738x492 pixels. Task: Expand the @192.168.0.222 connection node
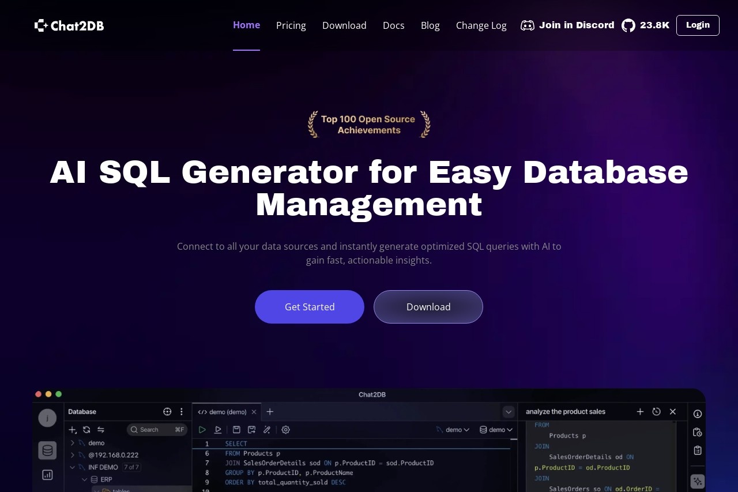click(72, 455)
